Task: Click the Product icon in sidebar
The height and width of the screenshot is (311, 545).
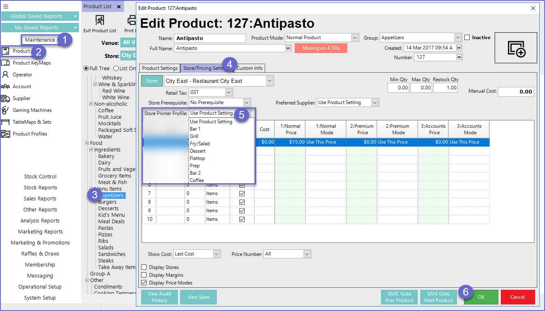Action: 6,51
